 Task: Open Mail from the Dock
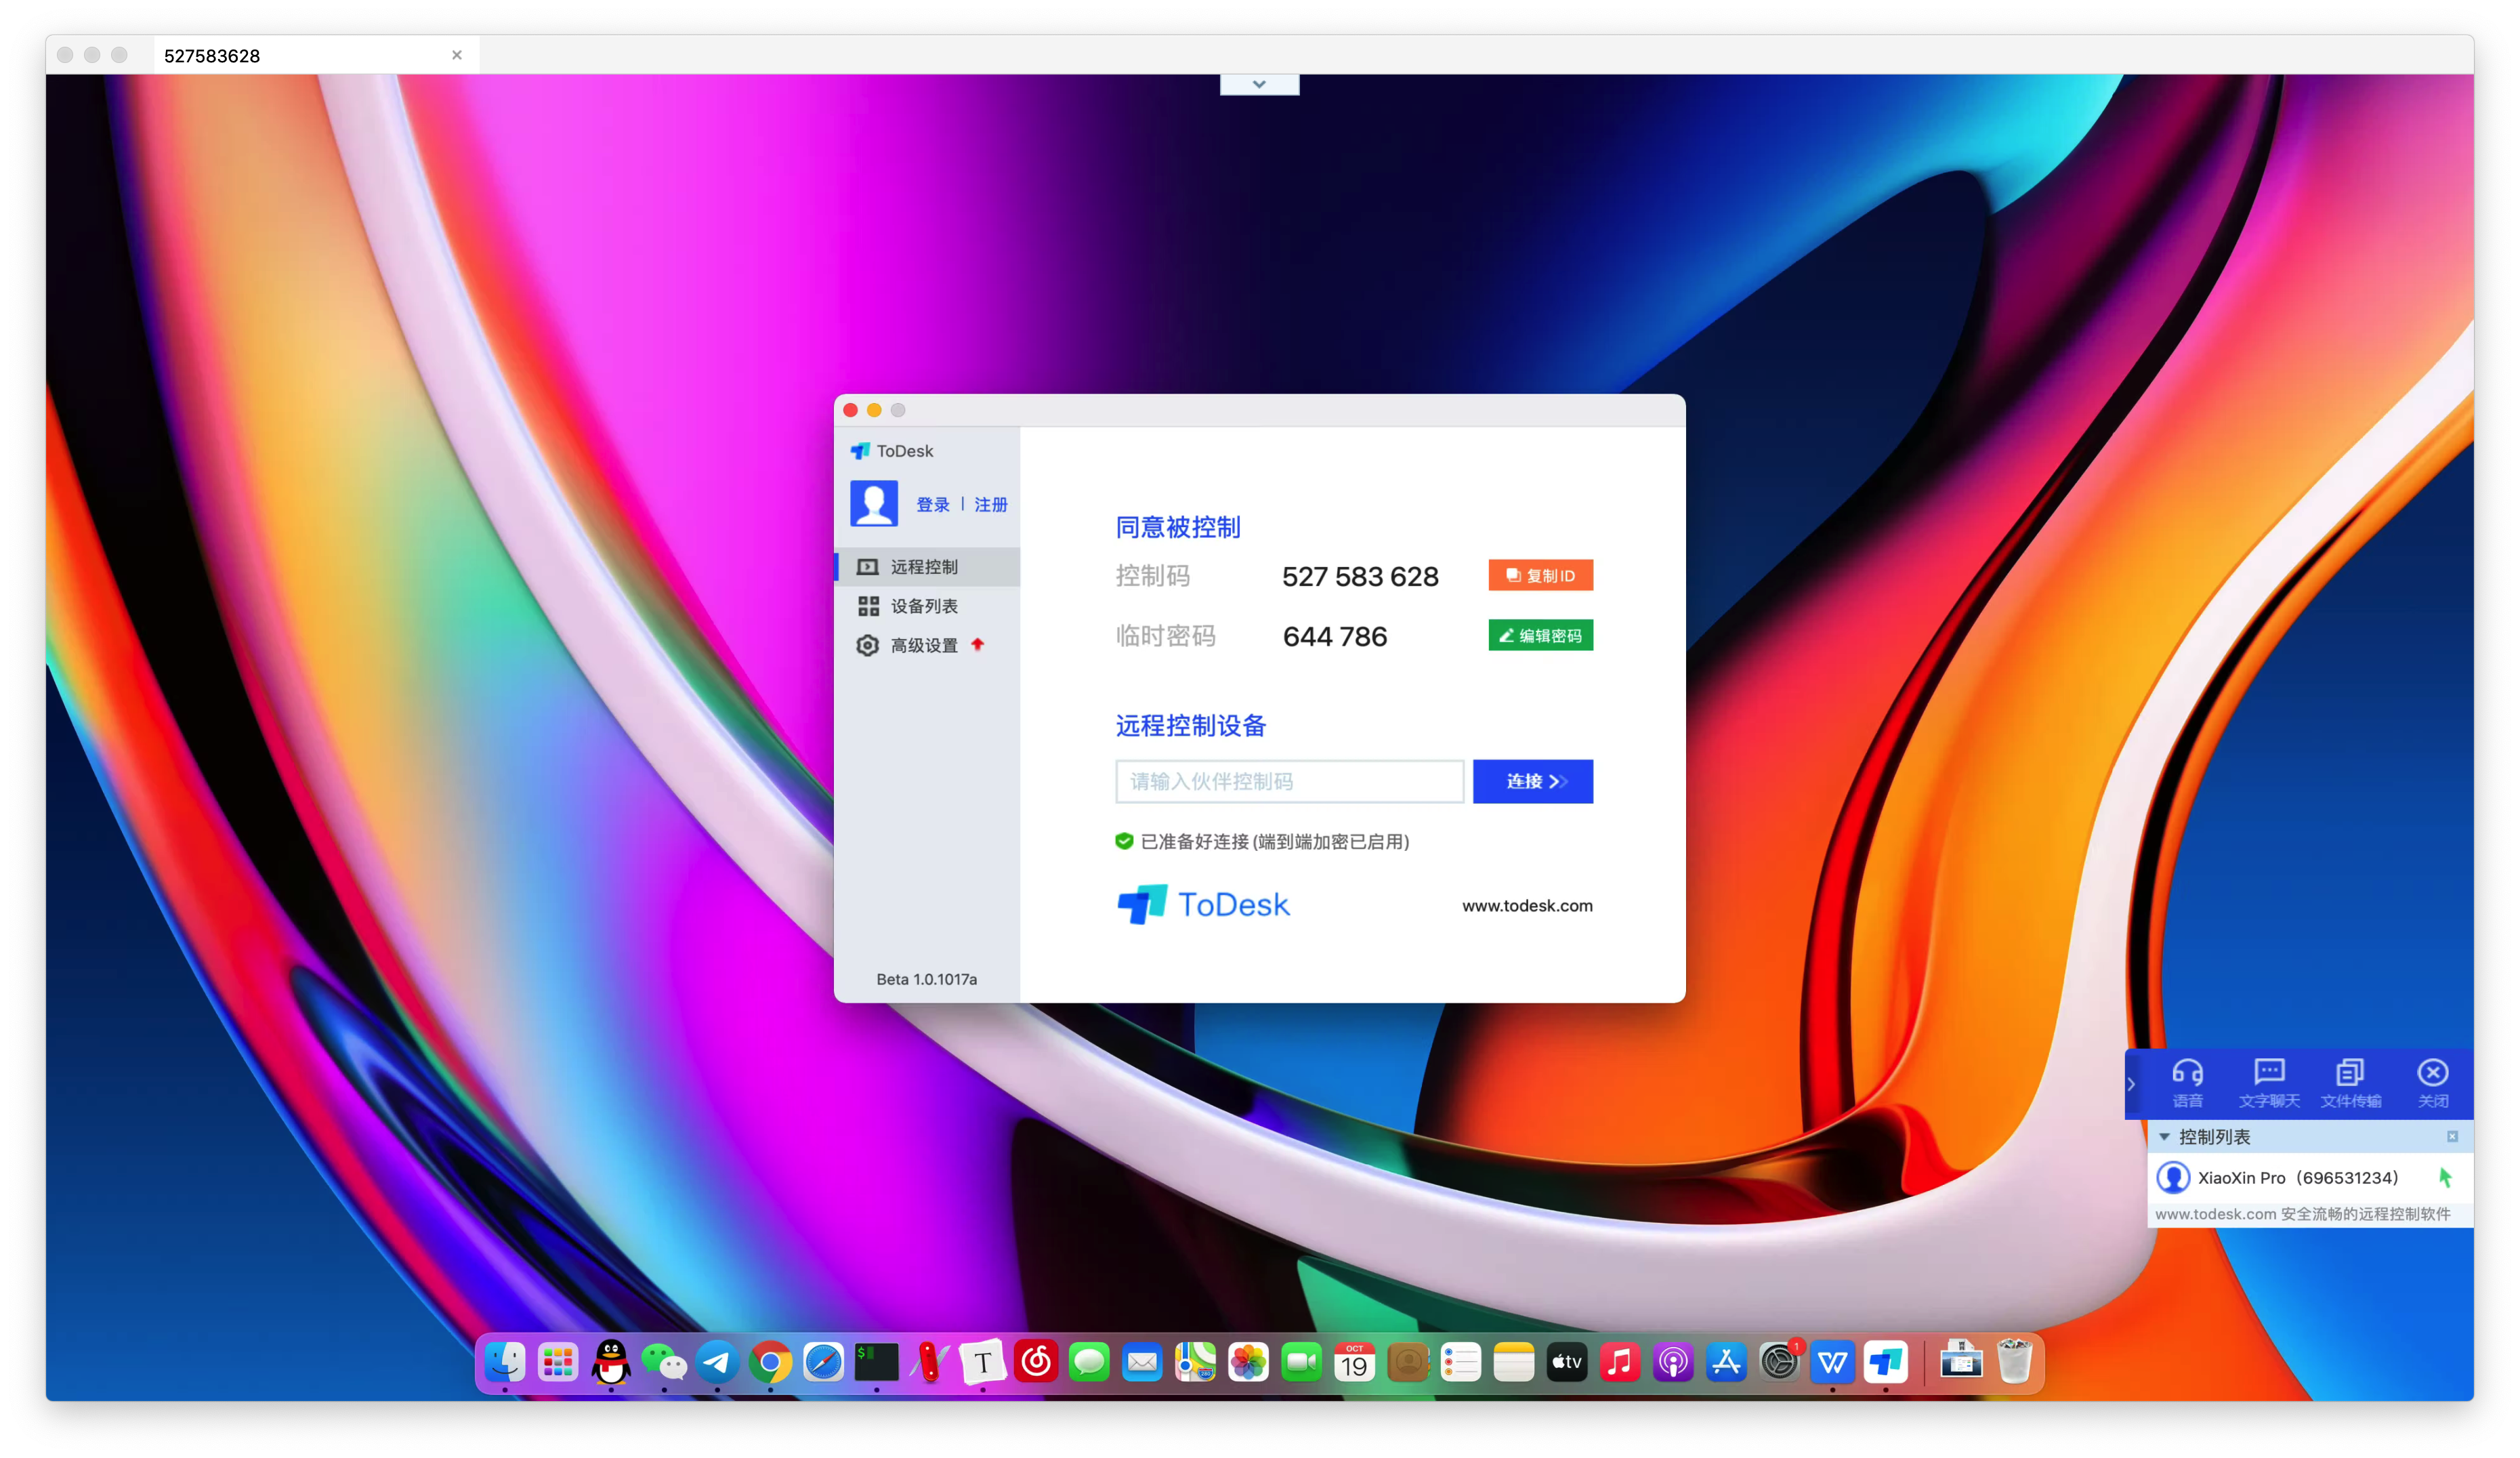tap(1142, 1361)
